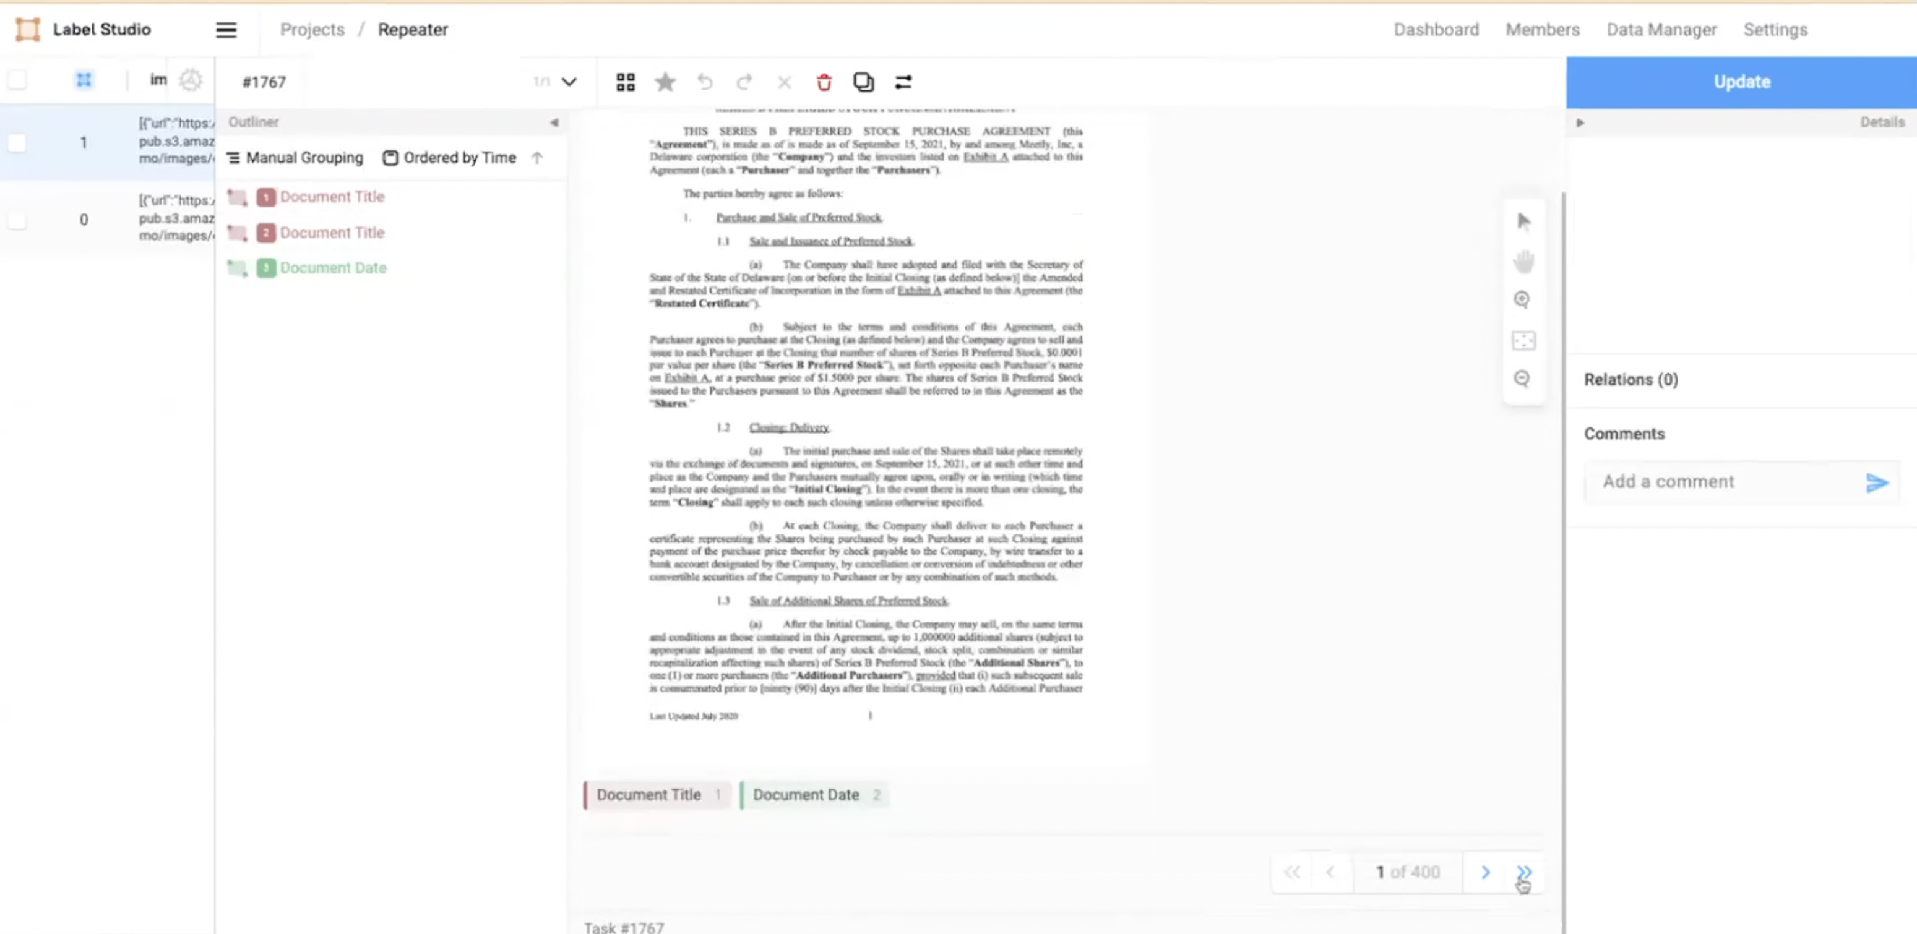The height and width of the screenshot is (934, 1917).
Task: Click the star annotation icon
Action: [665, 82]
